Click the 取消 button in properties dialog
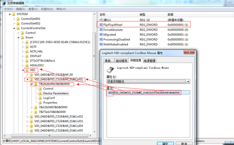 pyautogui.click(x=184, y=143)
